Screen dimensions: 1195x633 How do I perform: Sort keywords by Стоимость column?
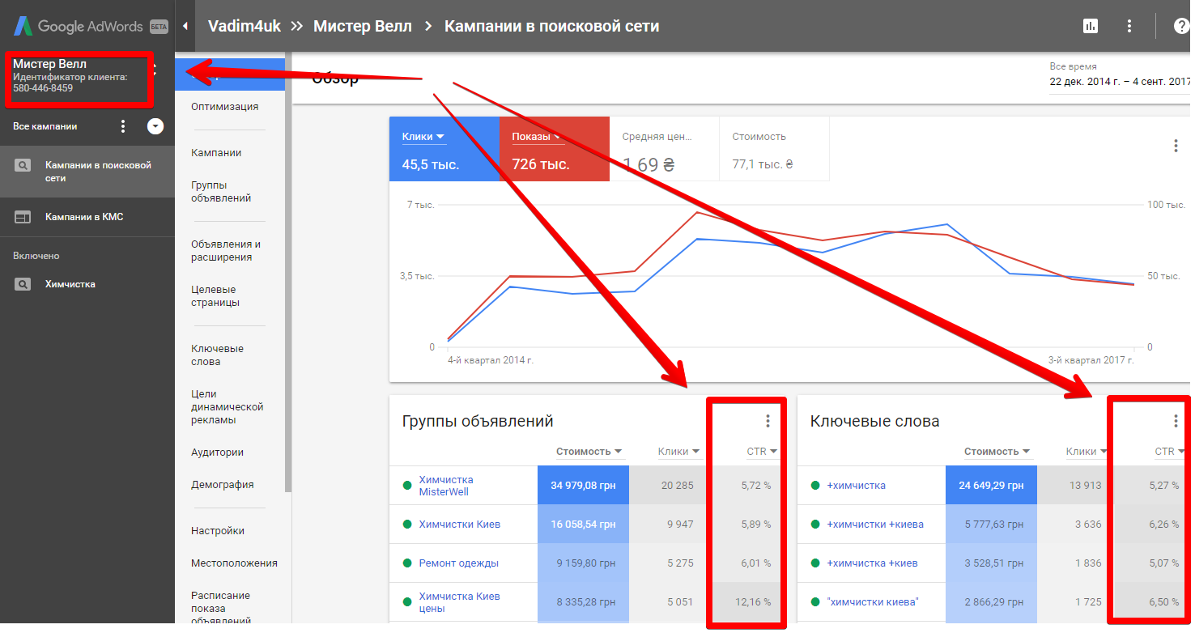pos(997,452)
